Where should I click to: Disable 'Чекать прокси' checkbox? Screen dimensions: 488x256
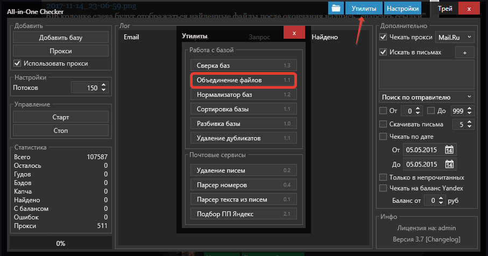[383, 37]
